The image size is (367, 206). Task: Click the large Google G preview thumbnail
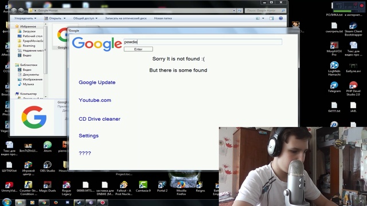click(34, 117)
